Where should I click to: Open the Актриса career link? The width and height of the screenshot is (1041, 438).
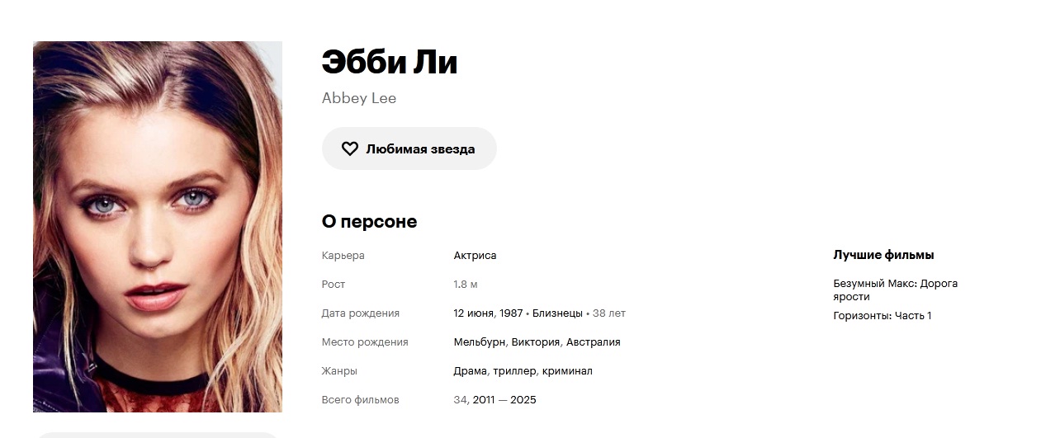point(476,256)
